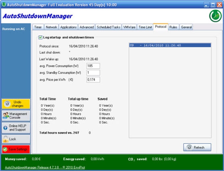Open the Time Limit tab

[x=145, y=27]
